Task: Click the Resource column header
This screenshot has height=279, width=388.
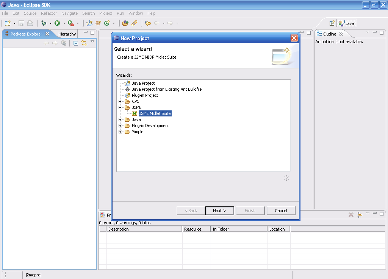Action: [x=196, y=229]
